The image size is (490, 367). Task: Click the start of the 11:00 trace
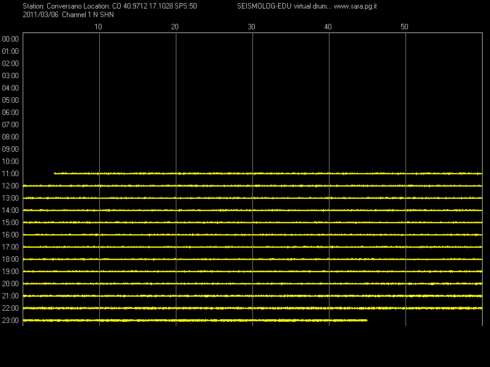(x=55, y=174)
